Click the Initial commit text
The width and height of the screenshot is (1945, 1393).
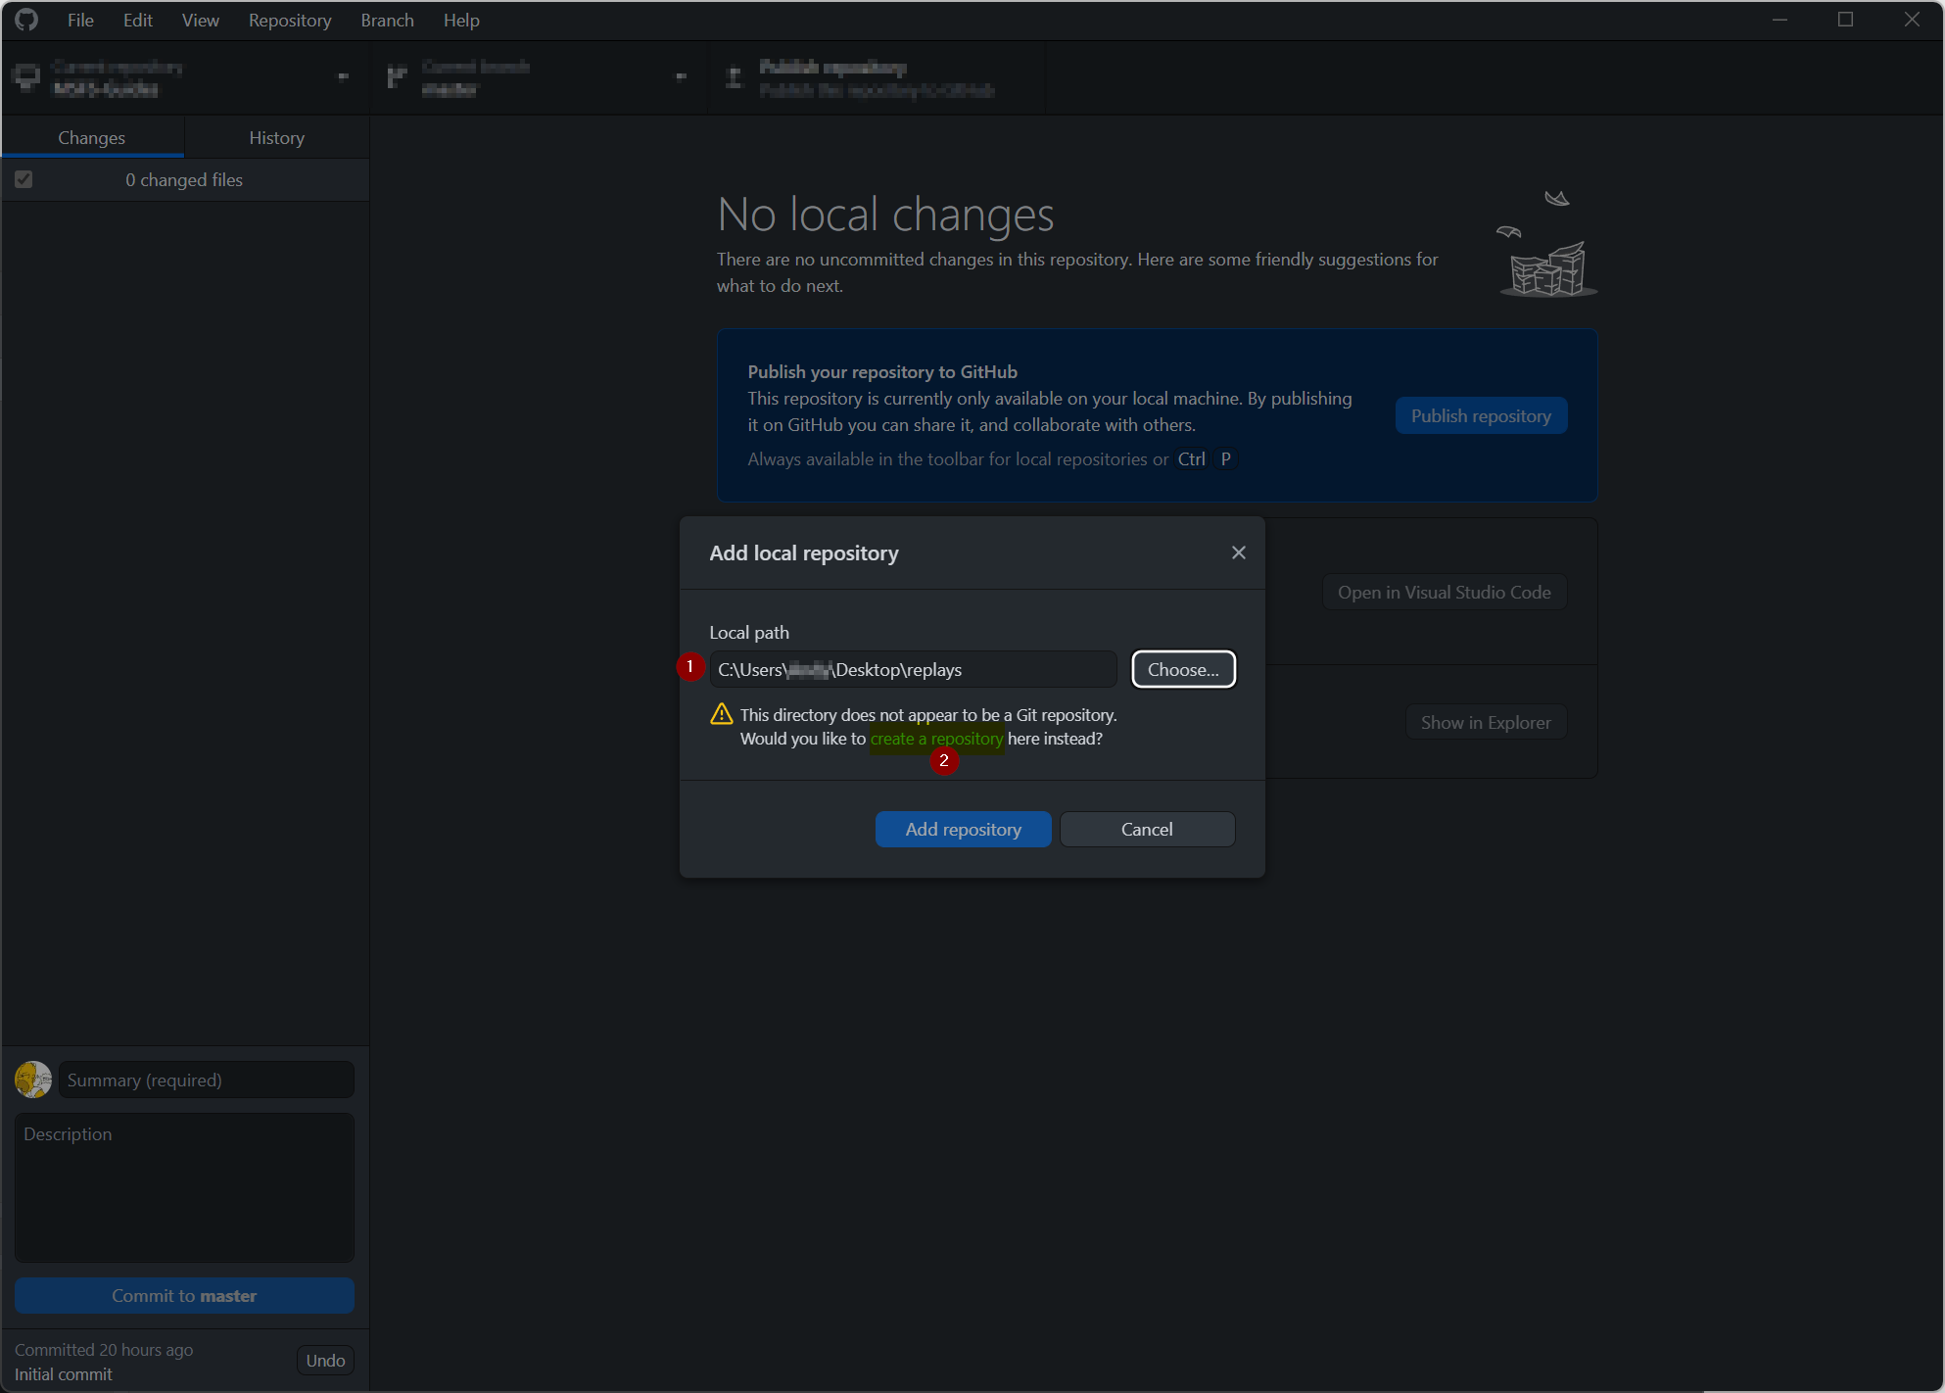click(x=64, y=1374)
